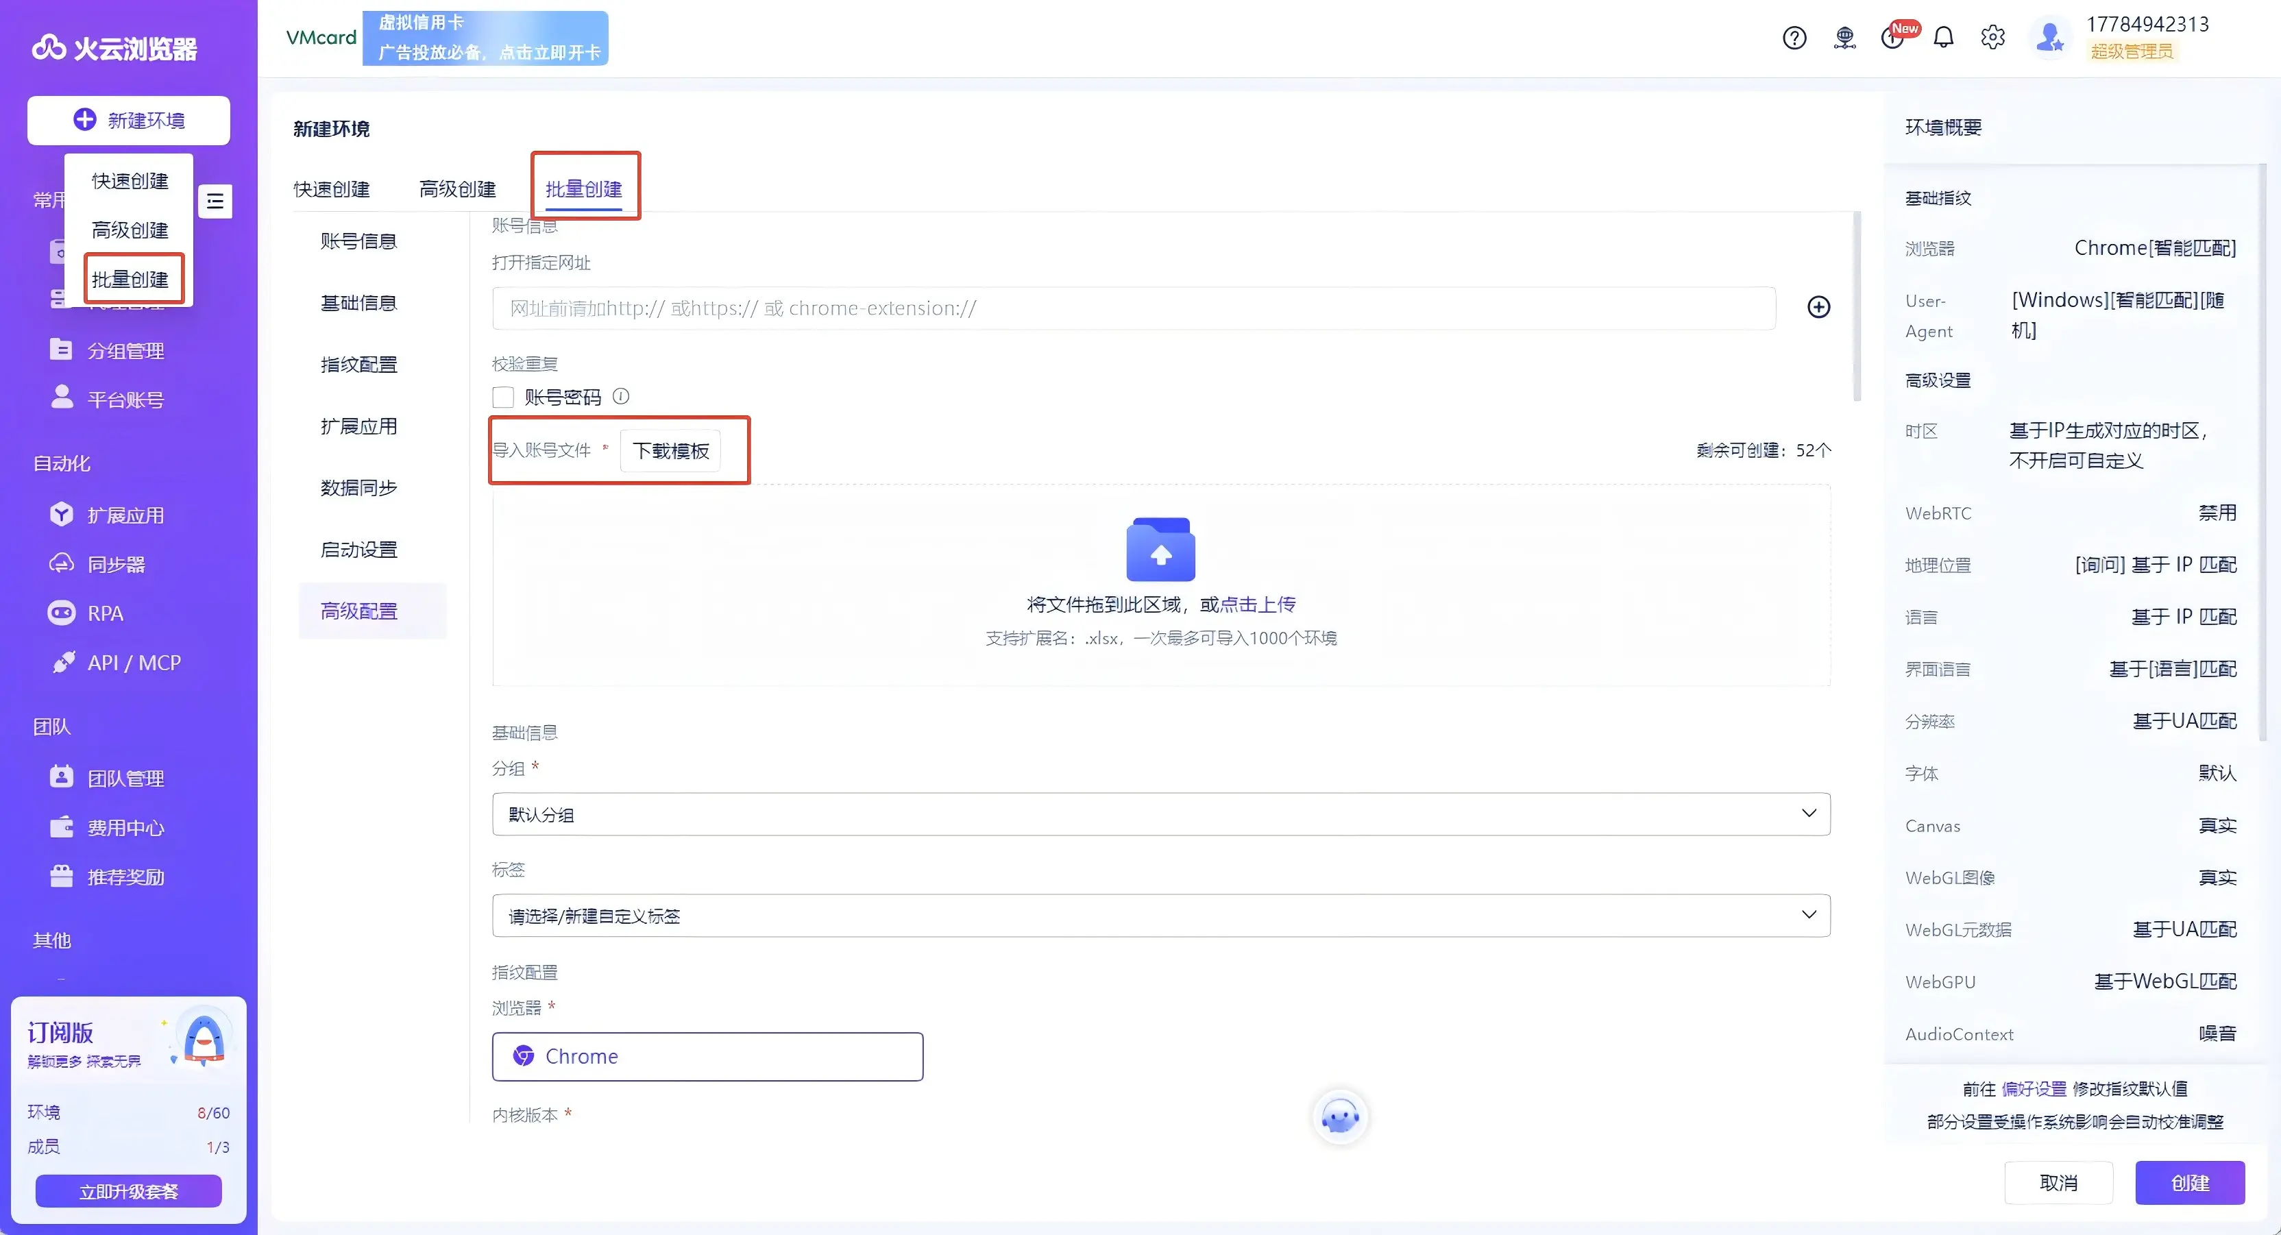Click the plus icon beside URL field
2281x1235 pixels.
(1819, 307)
